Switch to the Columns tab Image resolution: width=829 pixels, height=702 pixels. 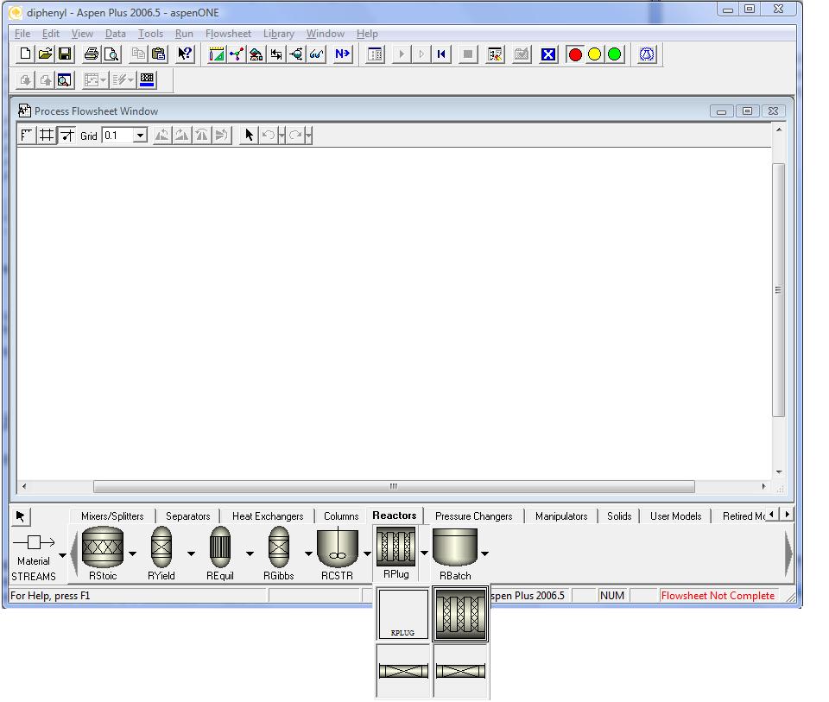click(341, 516)
